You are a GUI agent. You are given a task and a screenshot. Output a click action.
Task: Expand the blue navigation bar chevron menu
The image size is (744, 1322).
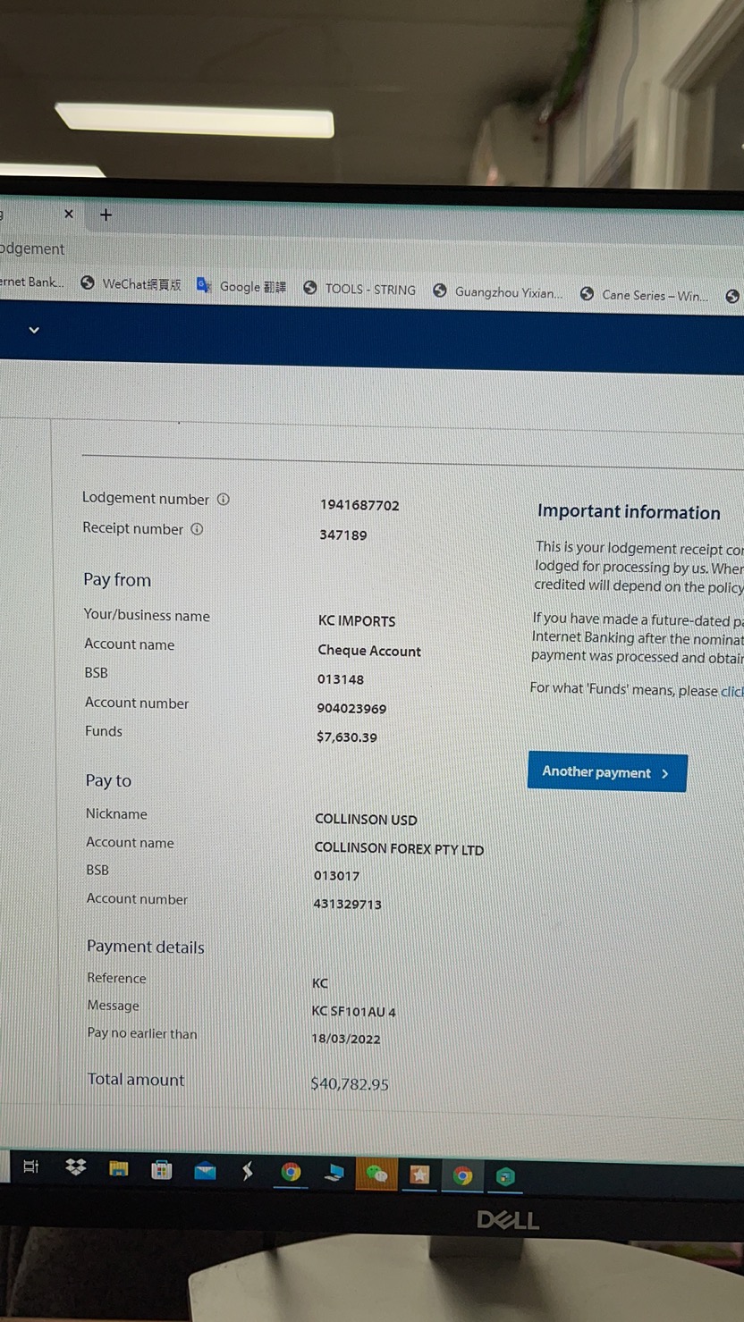click(x=34, y=330)
